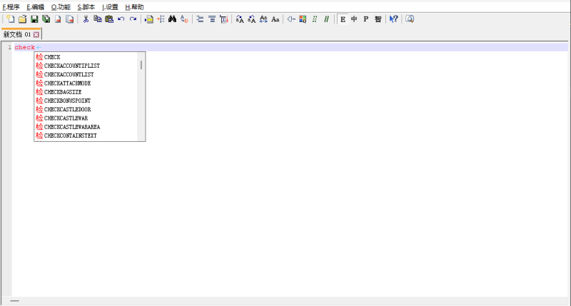Image resolution: width=571 pixels, height=306 pixels.
Task: Open the S.脚本 menu
Action: (x=86, y=6)
